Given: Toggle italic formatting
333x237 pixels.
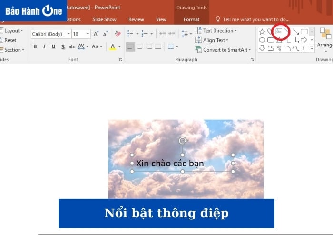Looking at the screenshot, I should pos(44,46).
